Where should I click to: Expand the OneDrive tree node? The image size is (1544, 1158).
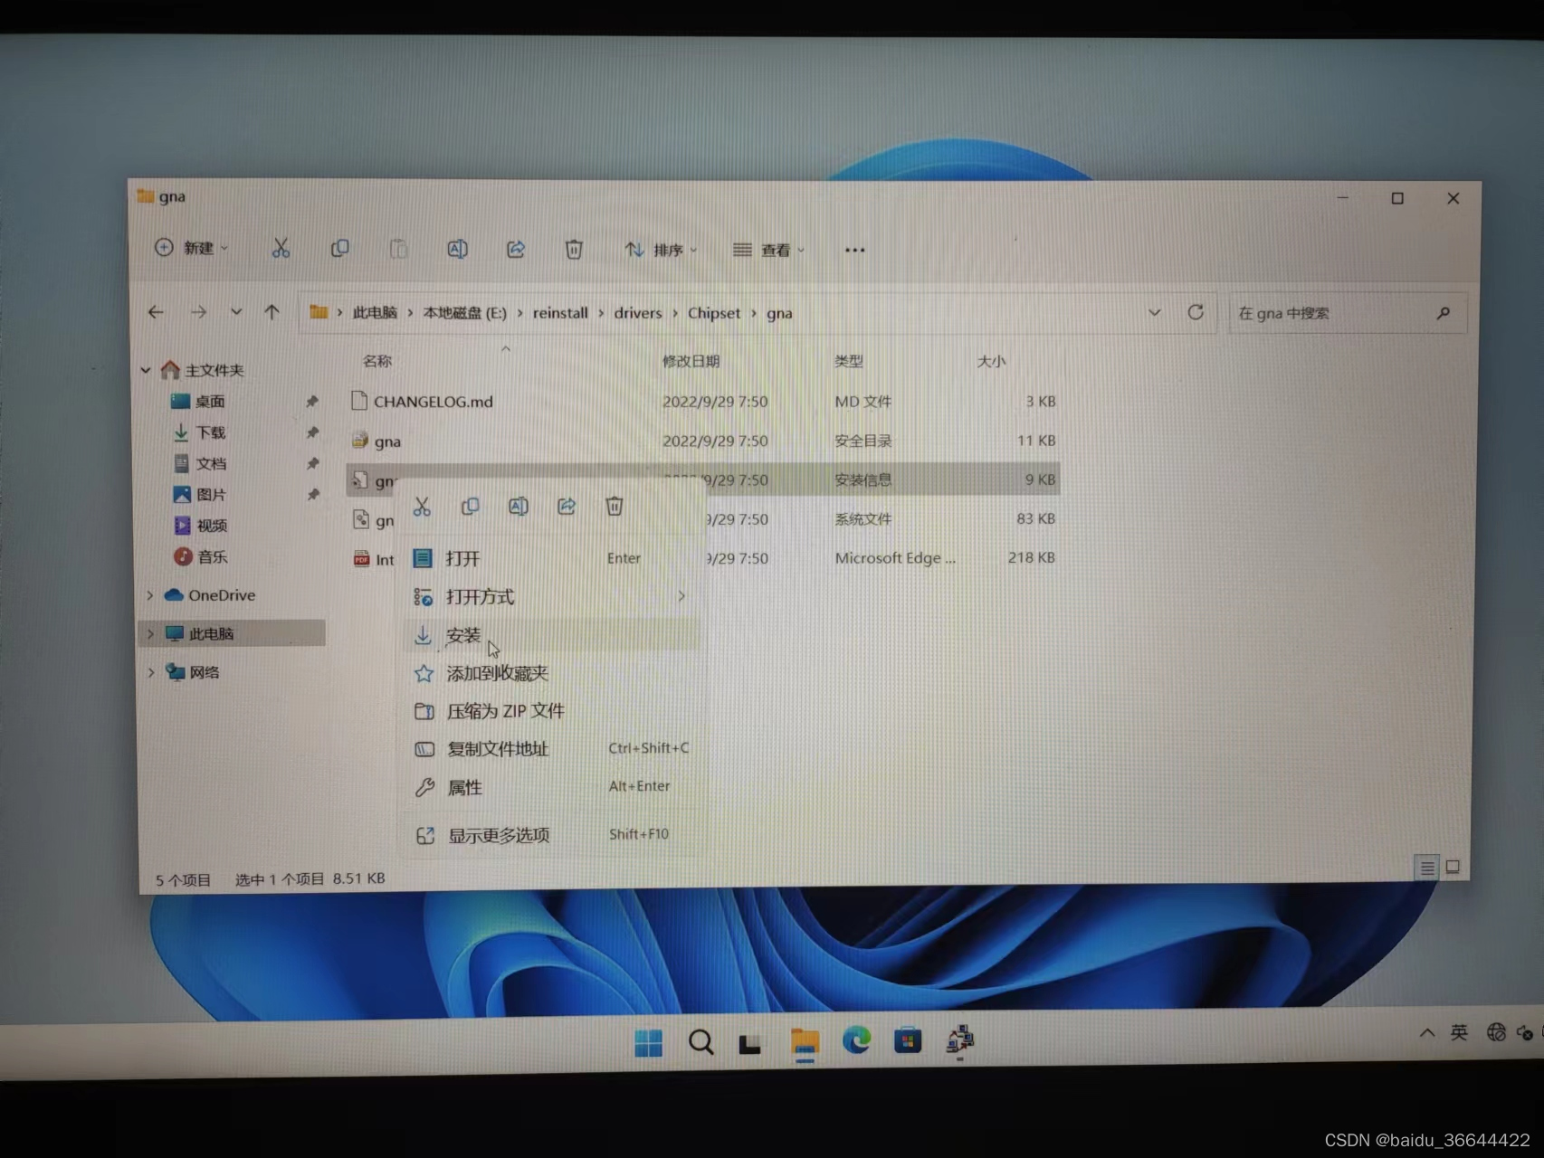coord(150,595)
